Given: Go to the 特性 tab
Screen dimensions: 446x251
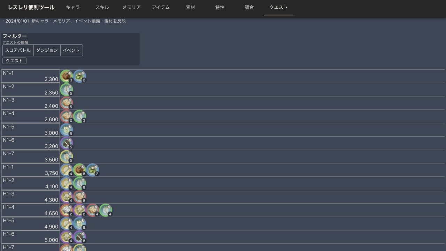Looking at the screenshot, I should click(x=220, y=7).
